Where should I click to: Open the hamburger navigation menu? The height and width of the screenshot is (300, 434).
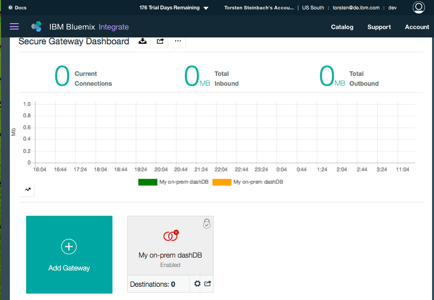14,27
